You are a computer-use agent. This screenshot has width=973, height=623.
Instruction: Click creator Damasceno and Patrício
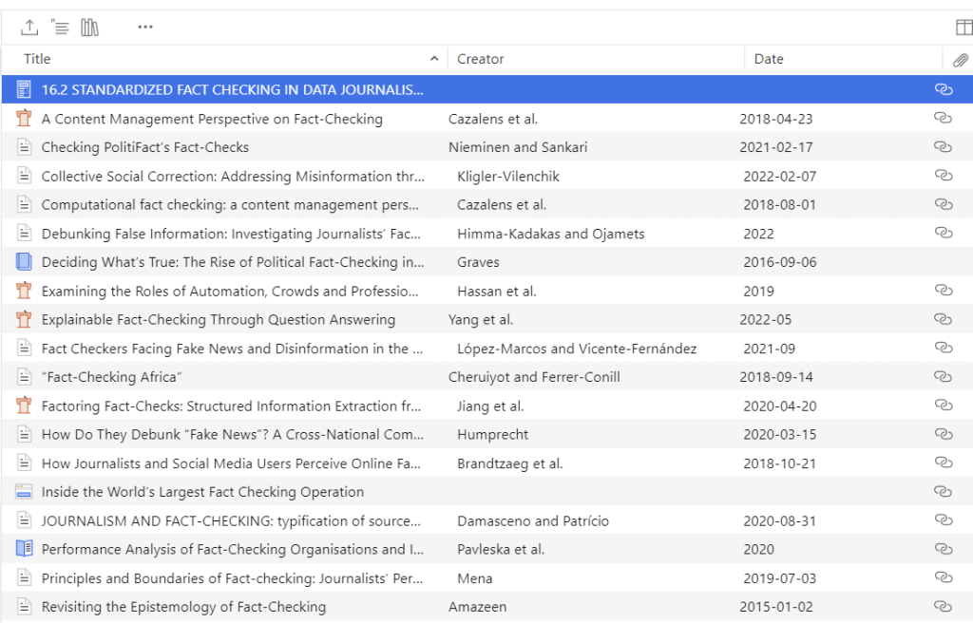pyautogui.click(x=533, y=520)
